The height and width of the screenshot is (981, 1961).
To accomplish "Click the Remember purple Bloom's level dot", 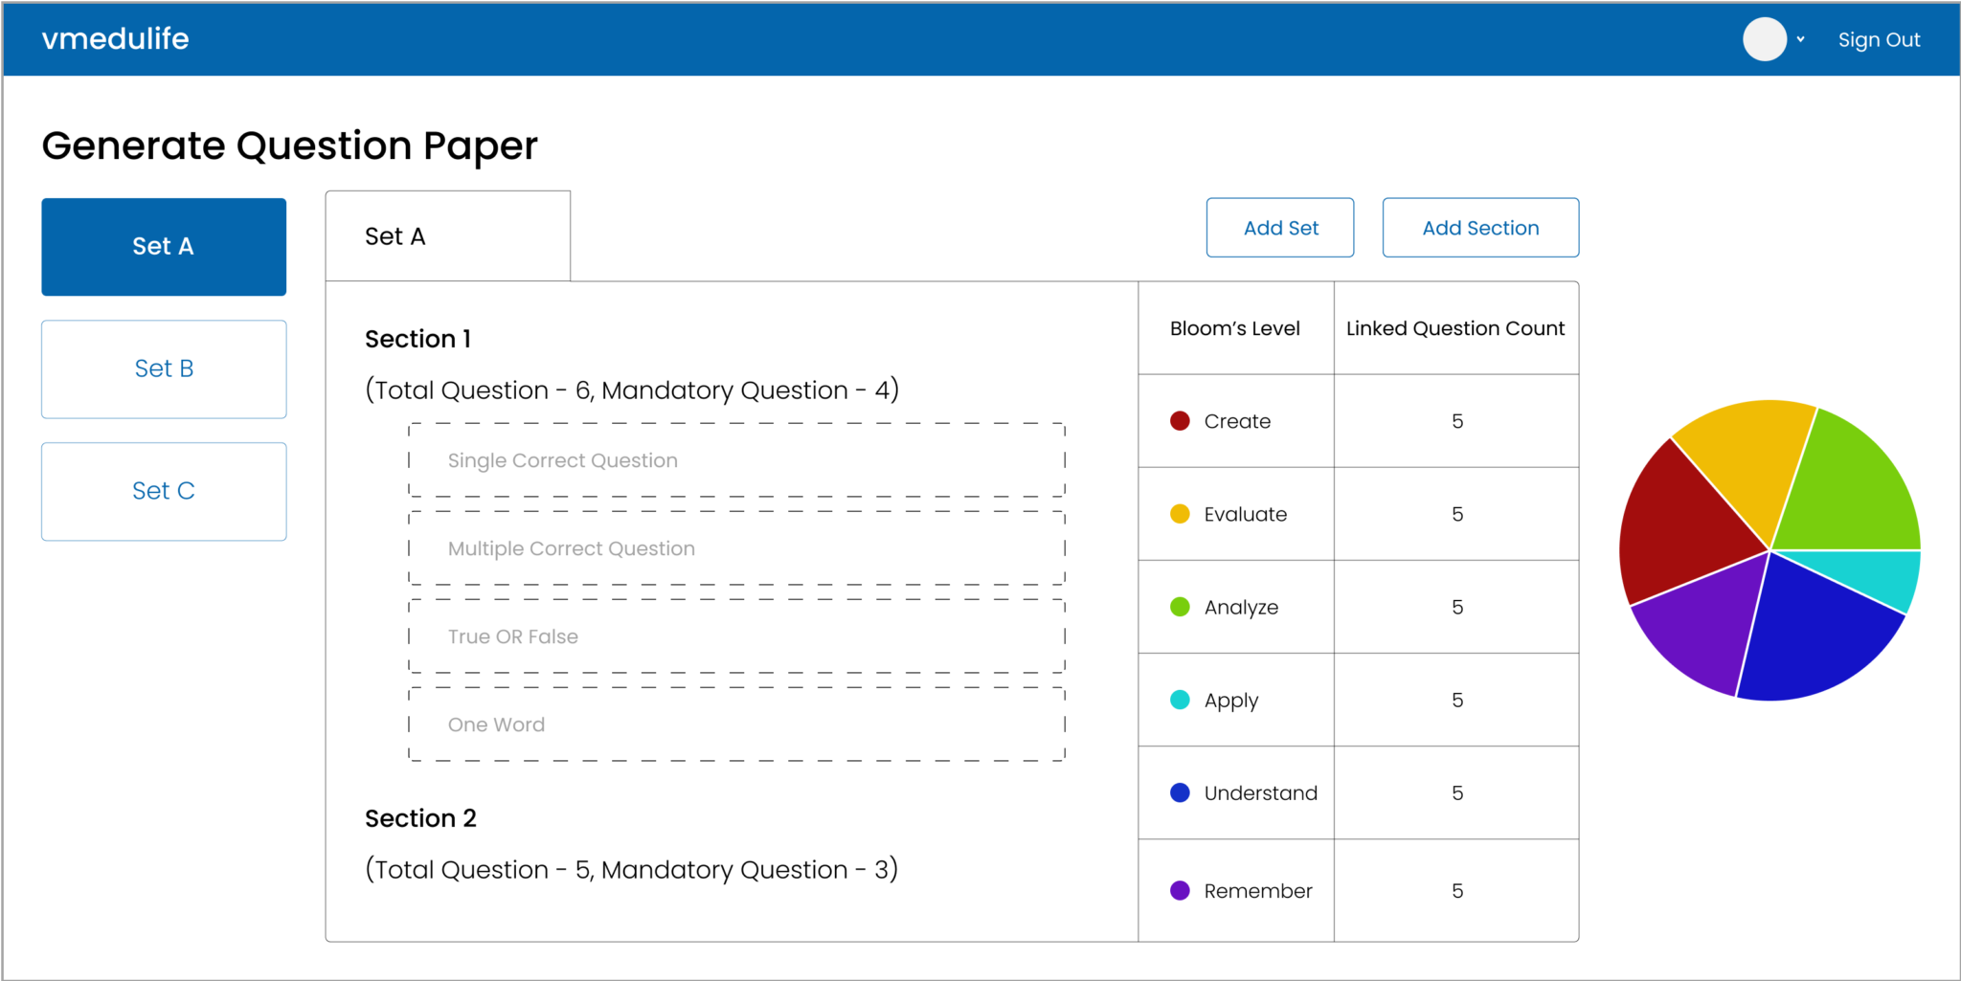I will [x=1180, y=890].
